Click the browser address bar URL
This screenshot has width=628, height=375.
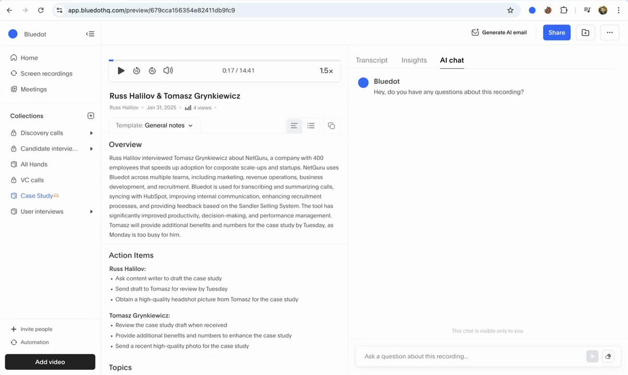click(151, 10)
